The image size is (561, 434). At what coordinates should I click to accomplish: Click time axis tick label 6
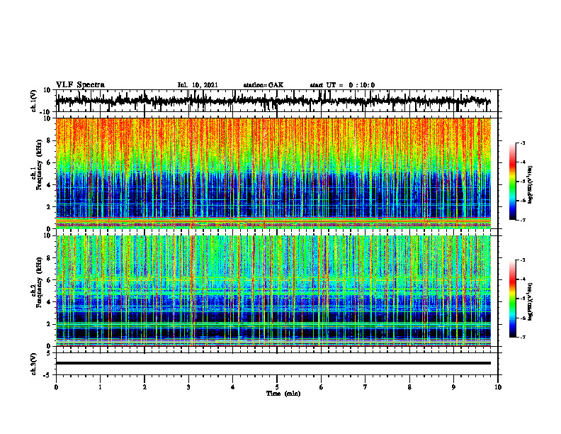tap(322, 387)
